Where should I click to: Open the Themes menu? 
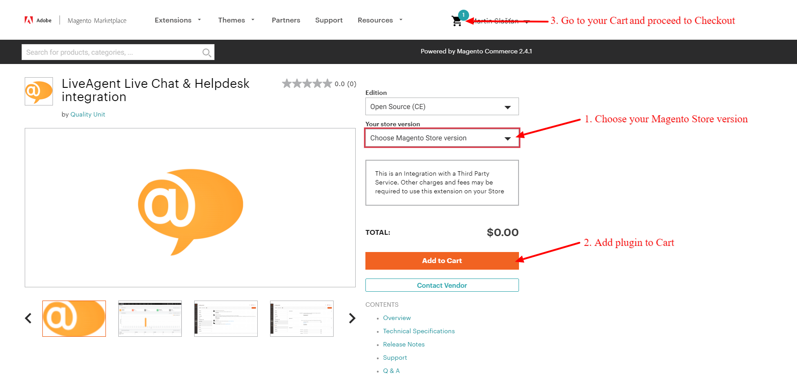pos(236,20)
